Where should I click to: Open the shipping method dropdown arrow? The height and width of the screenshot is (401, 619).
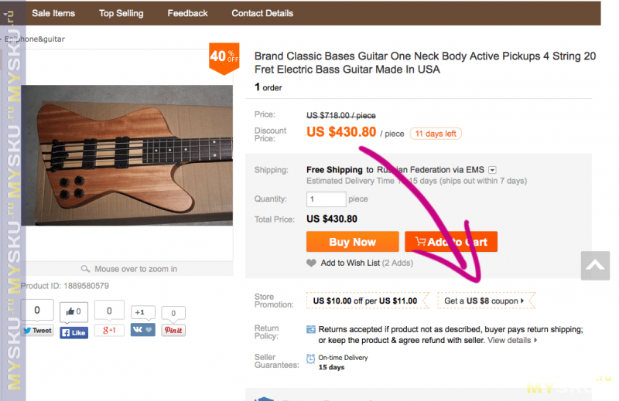(492, 170)
